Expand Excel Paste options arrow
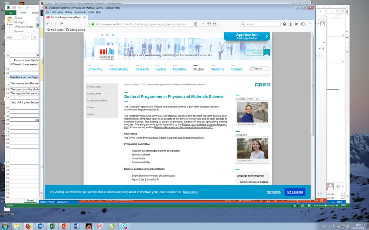 pos(10,27)
